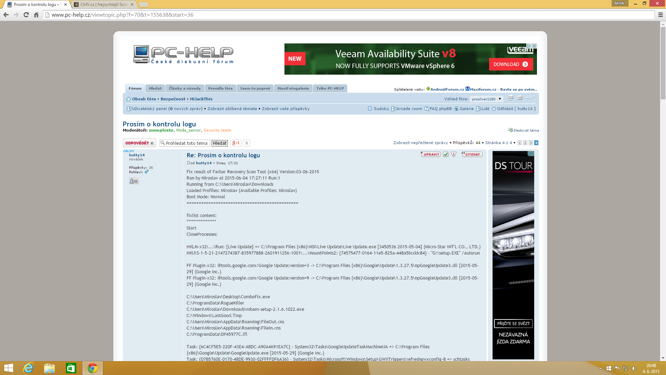
Task: Click the Sledovat téma link
Action: (524, 130)
